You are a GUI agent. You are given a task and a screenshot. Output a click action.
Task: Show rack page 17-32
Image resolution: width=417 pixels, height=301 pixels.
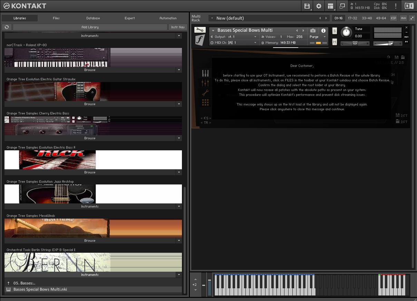click(352, 18)
